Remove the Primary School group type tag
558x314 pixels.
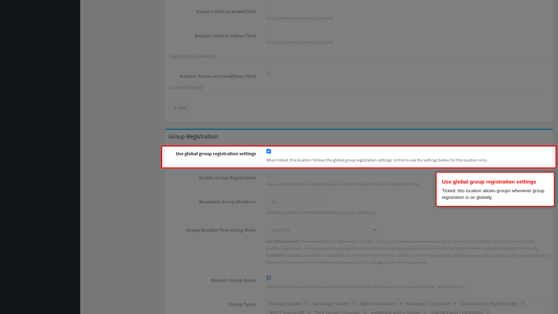[306, 304]
